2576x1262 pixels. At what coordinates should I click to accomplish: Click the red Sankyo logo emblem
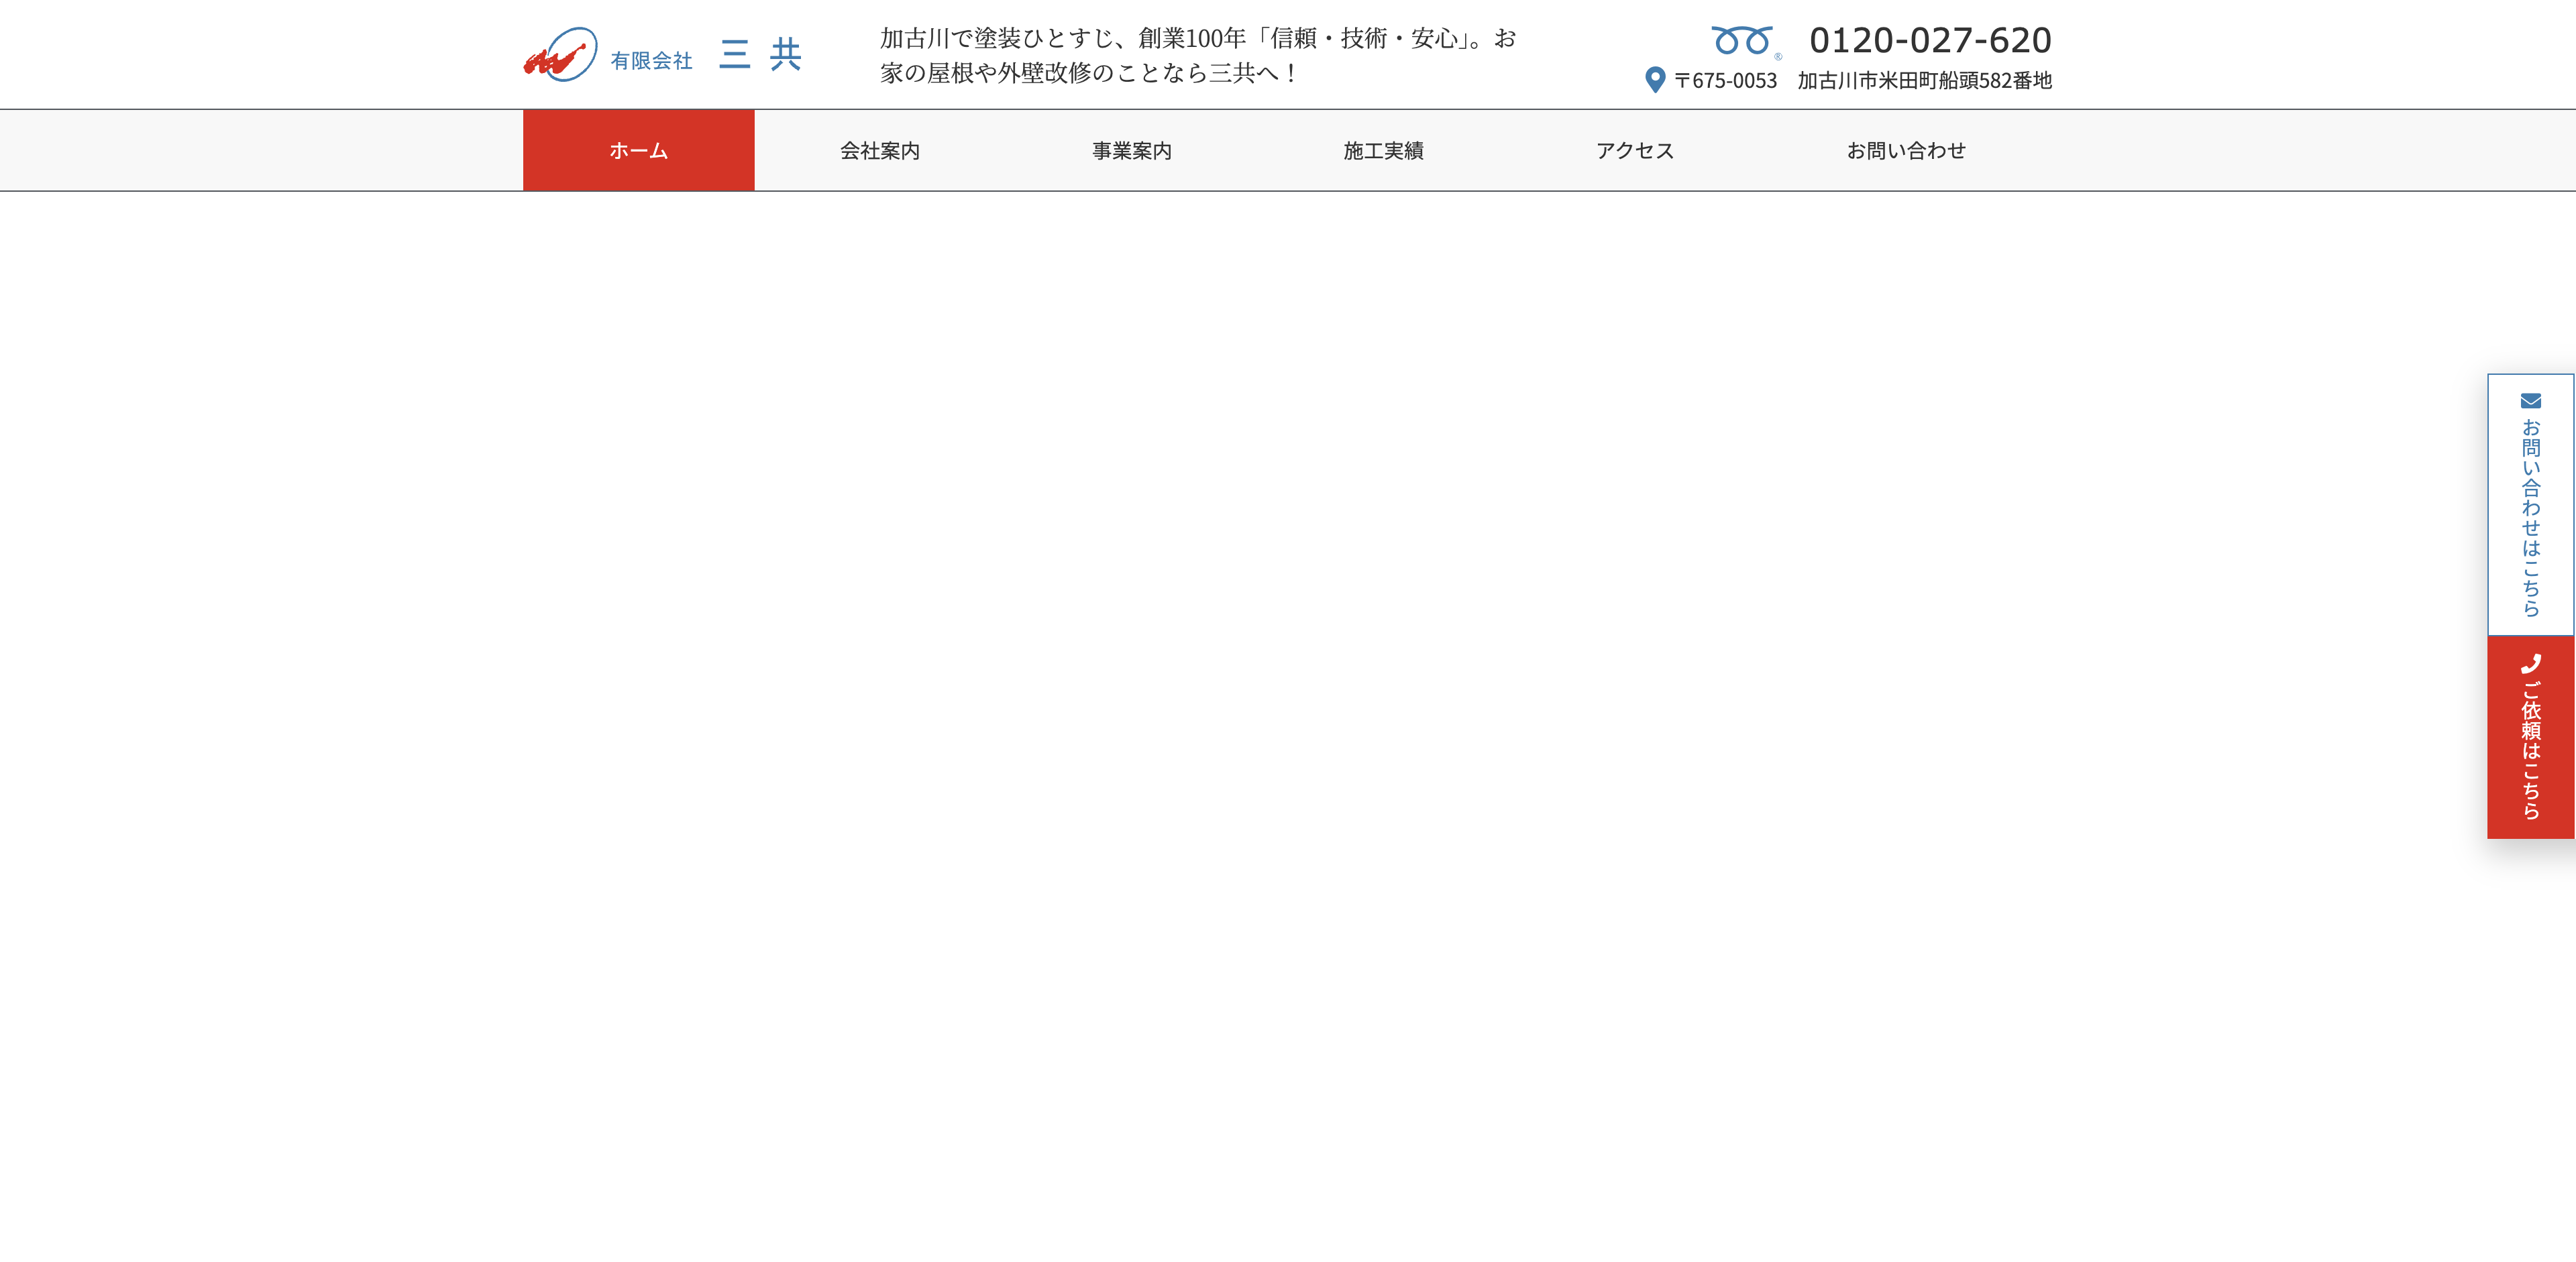pyautogui.click(x=560, y=54)
